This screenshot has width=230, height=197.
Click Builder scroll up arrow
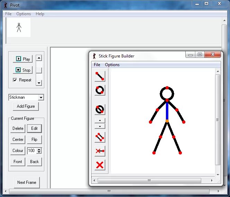pyautogui.click(x=218, y=71)
